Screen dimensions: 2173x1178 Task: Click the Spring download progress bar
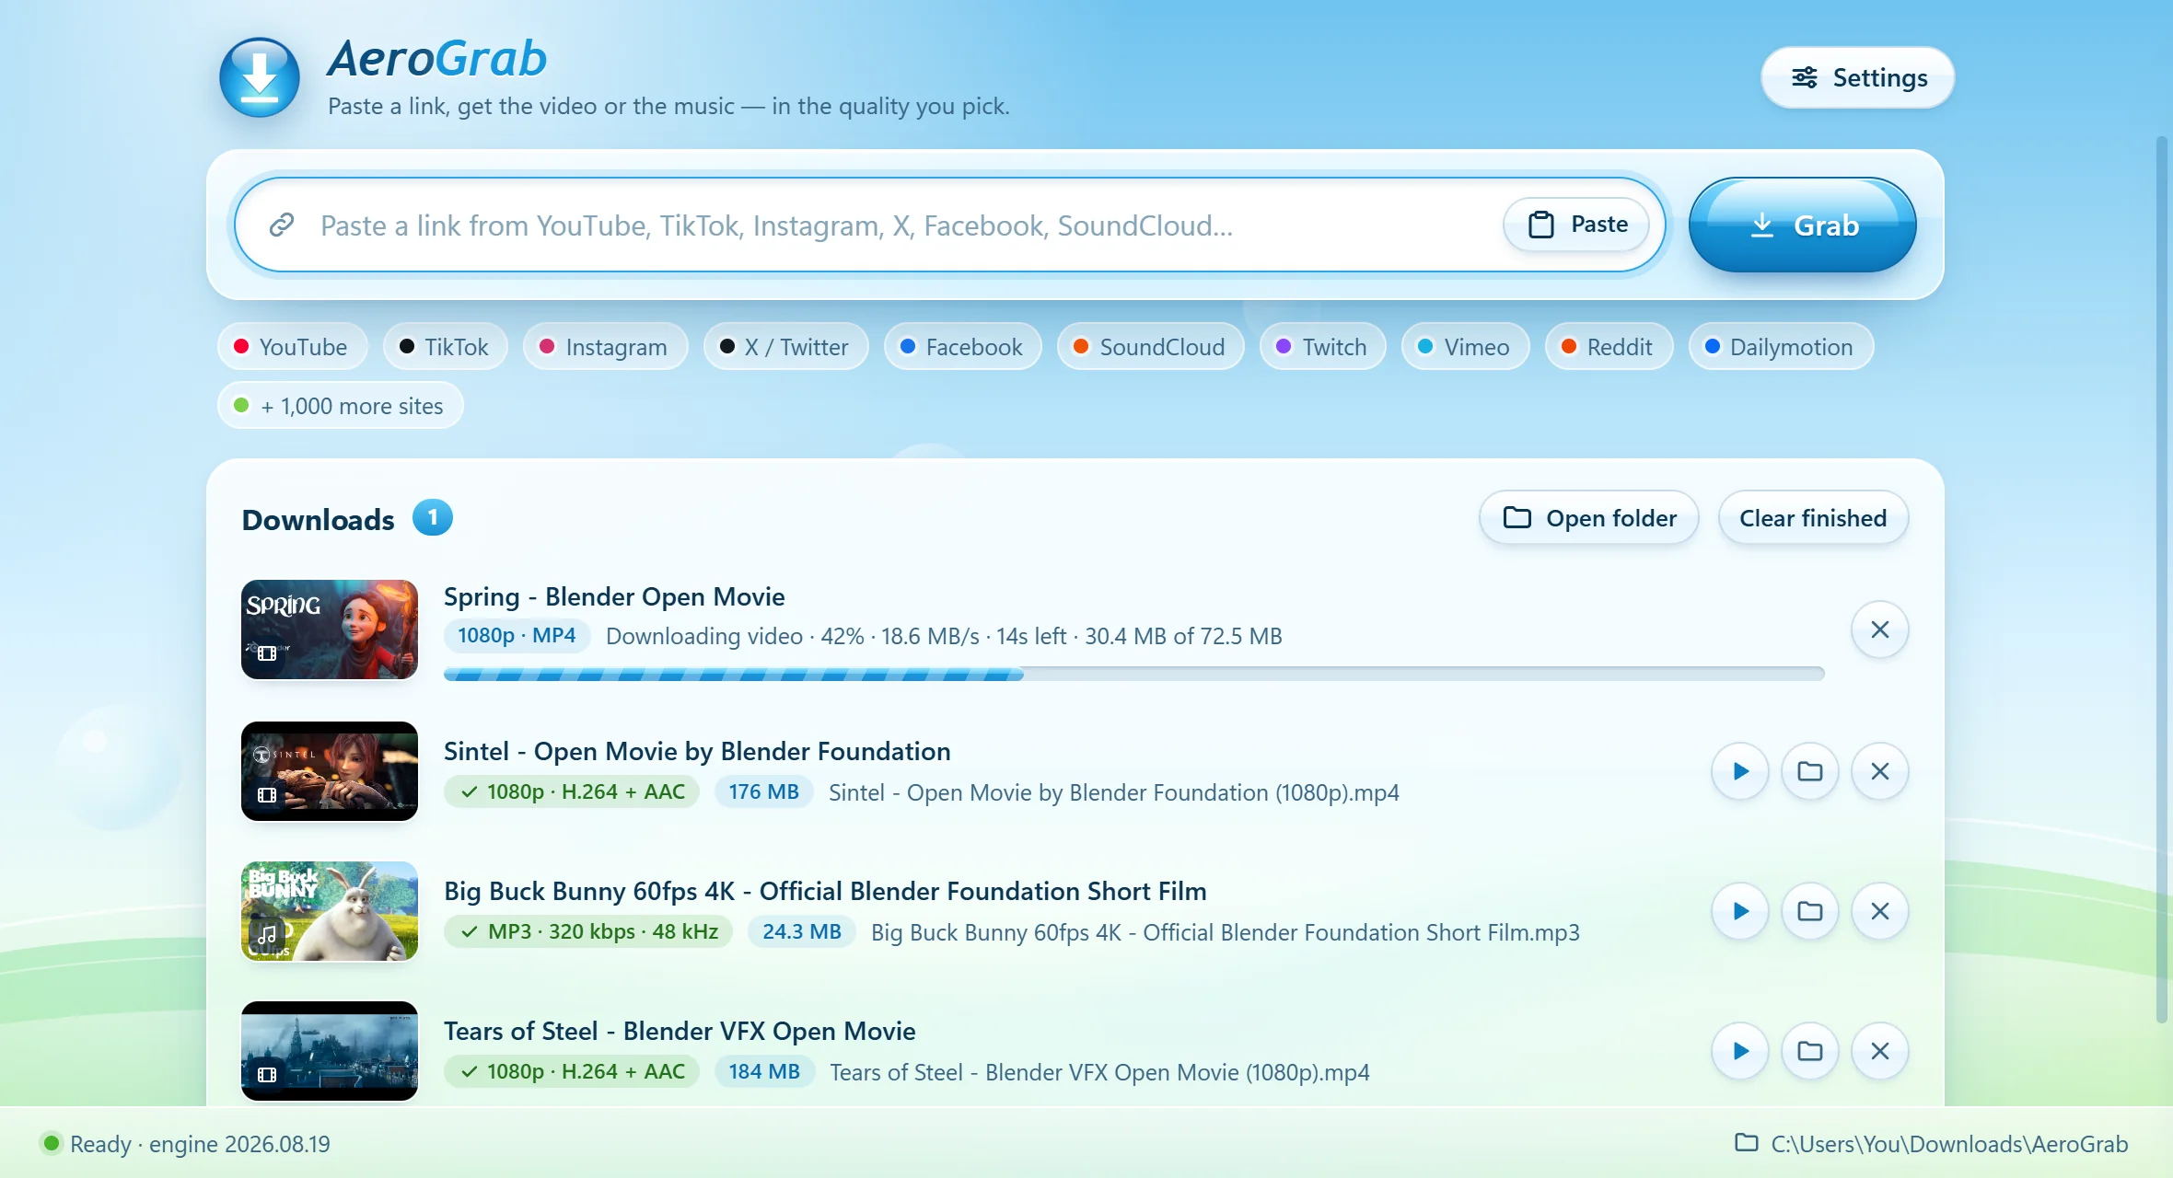pos(1133,674)
